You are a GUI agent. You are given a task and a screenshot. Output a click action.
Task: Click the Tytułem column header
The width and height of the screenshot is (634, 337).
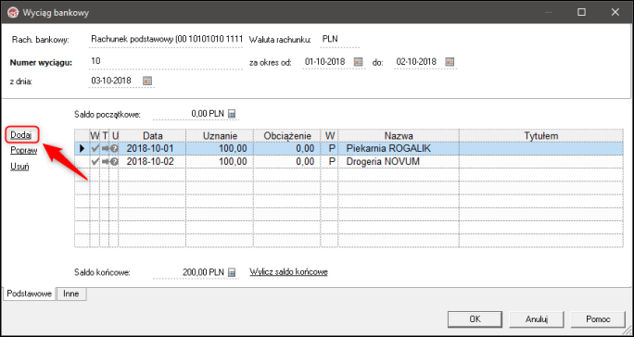click(541, 136)
